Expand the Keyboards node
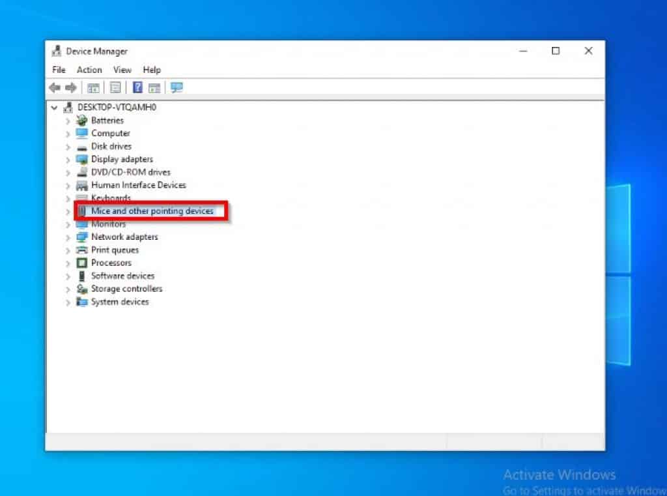667x496 pixels. [68, 198]
